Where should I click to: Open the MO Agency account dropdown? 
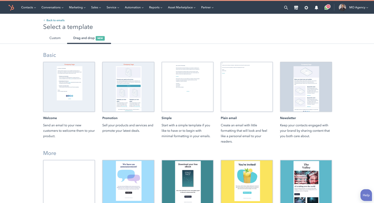(x=359, y=7)
